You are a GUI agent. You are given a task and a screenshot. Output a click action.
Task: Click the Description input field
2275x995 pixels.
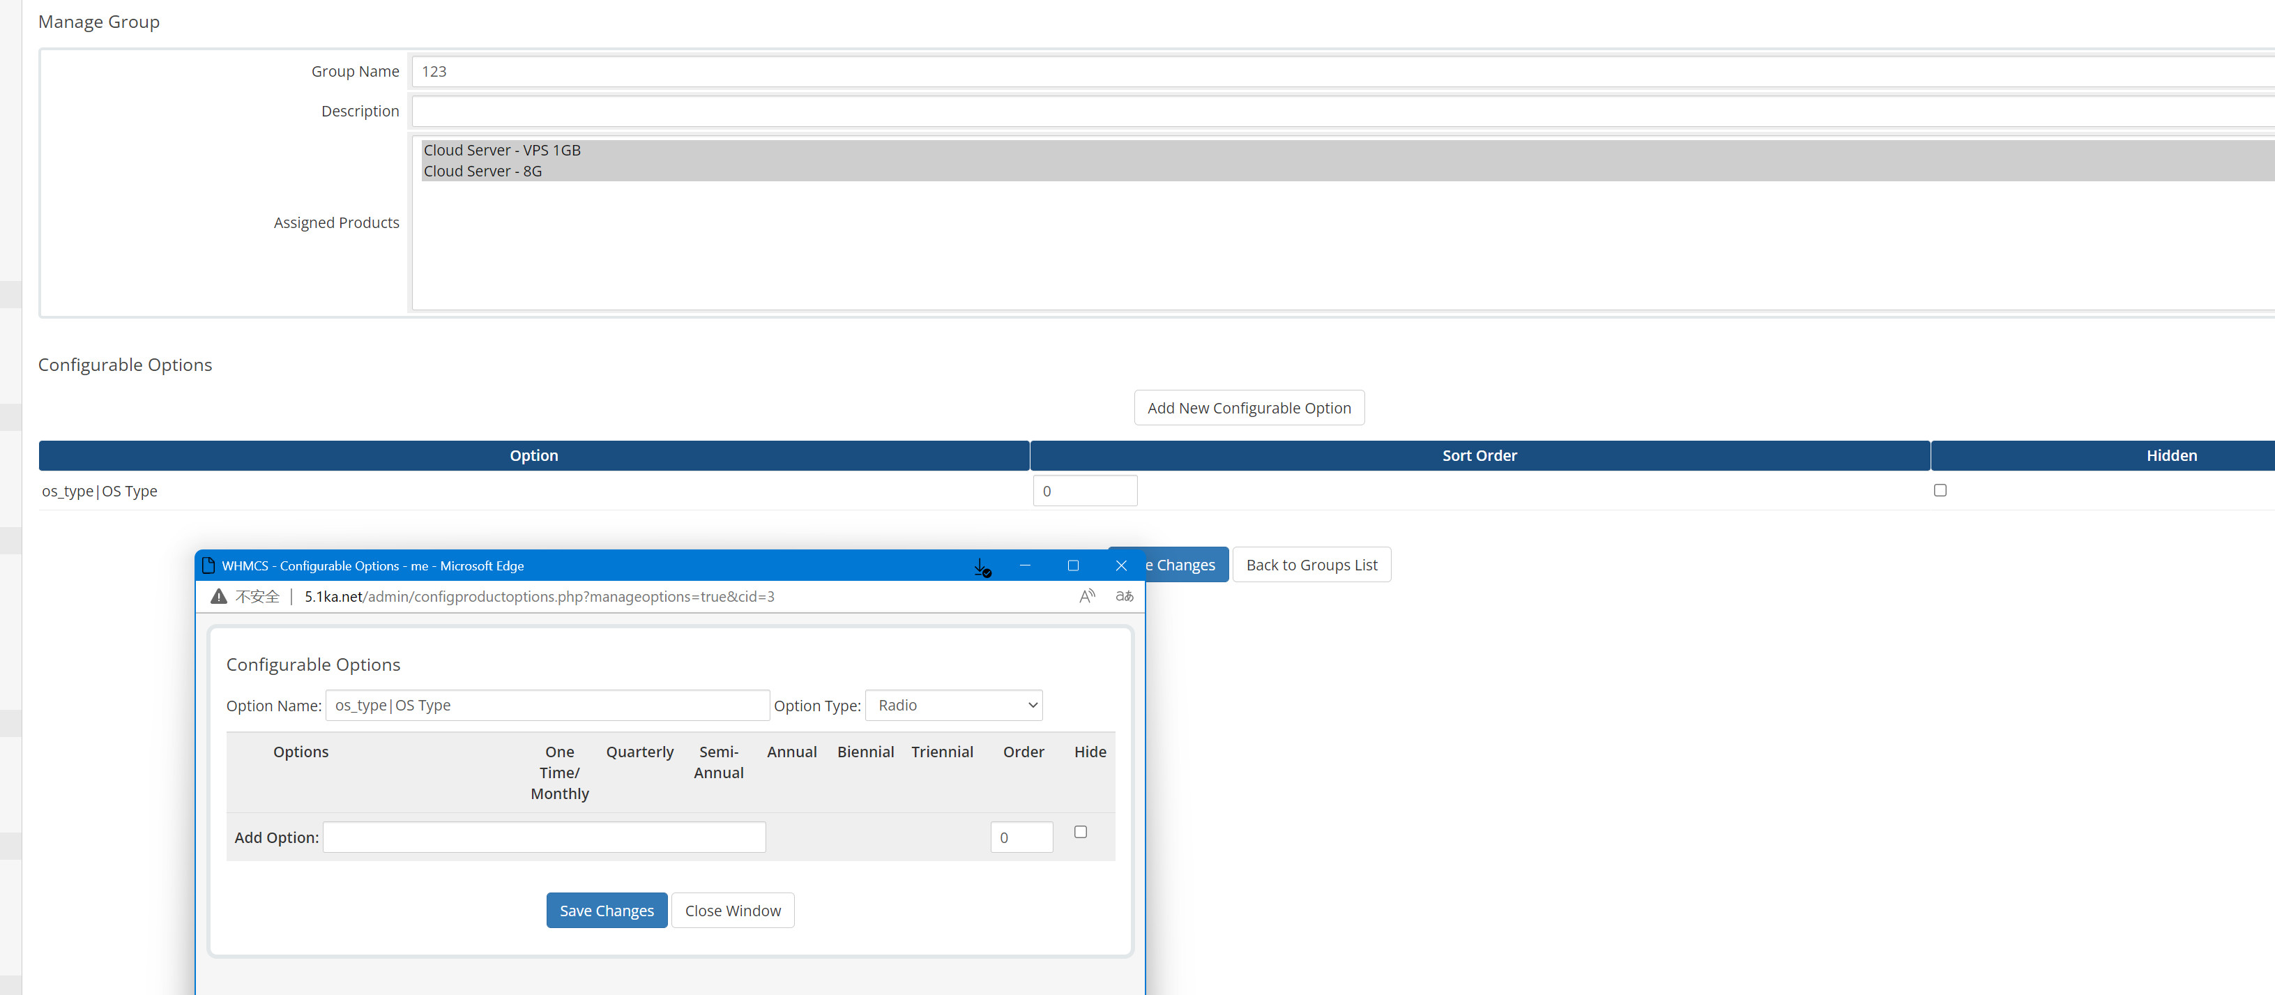point(1344,112)
